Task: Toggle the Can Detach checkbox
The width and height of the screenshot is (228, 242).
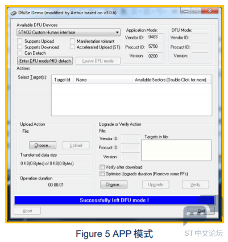Action: click(x=19, y=53)
